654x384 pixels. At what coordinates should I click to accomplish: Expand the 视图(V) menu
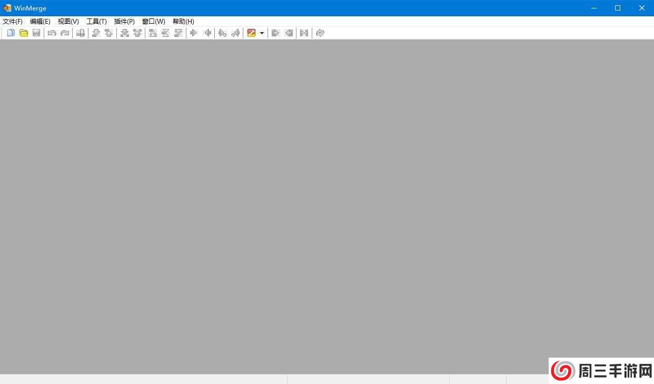click(x=68, y=22)
